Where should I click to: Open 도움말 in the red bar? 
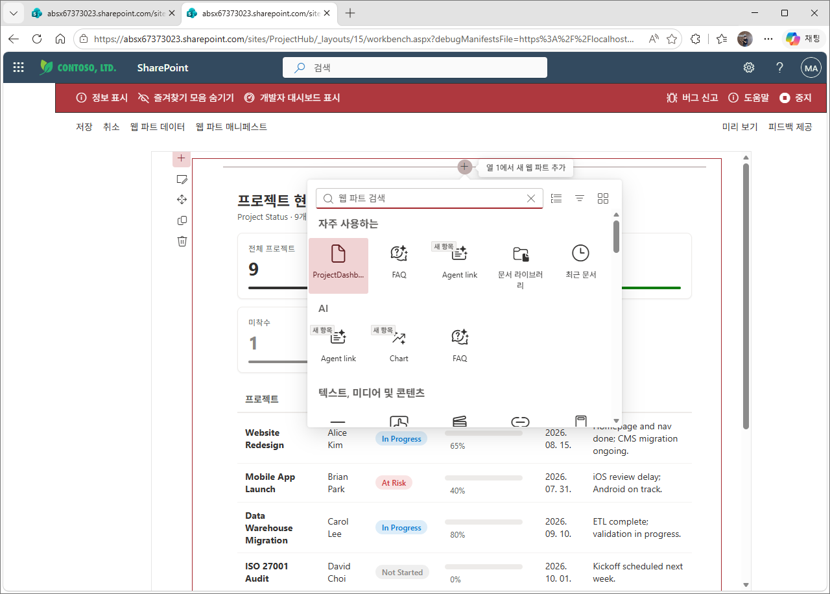pos(748,98)
